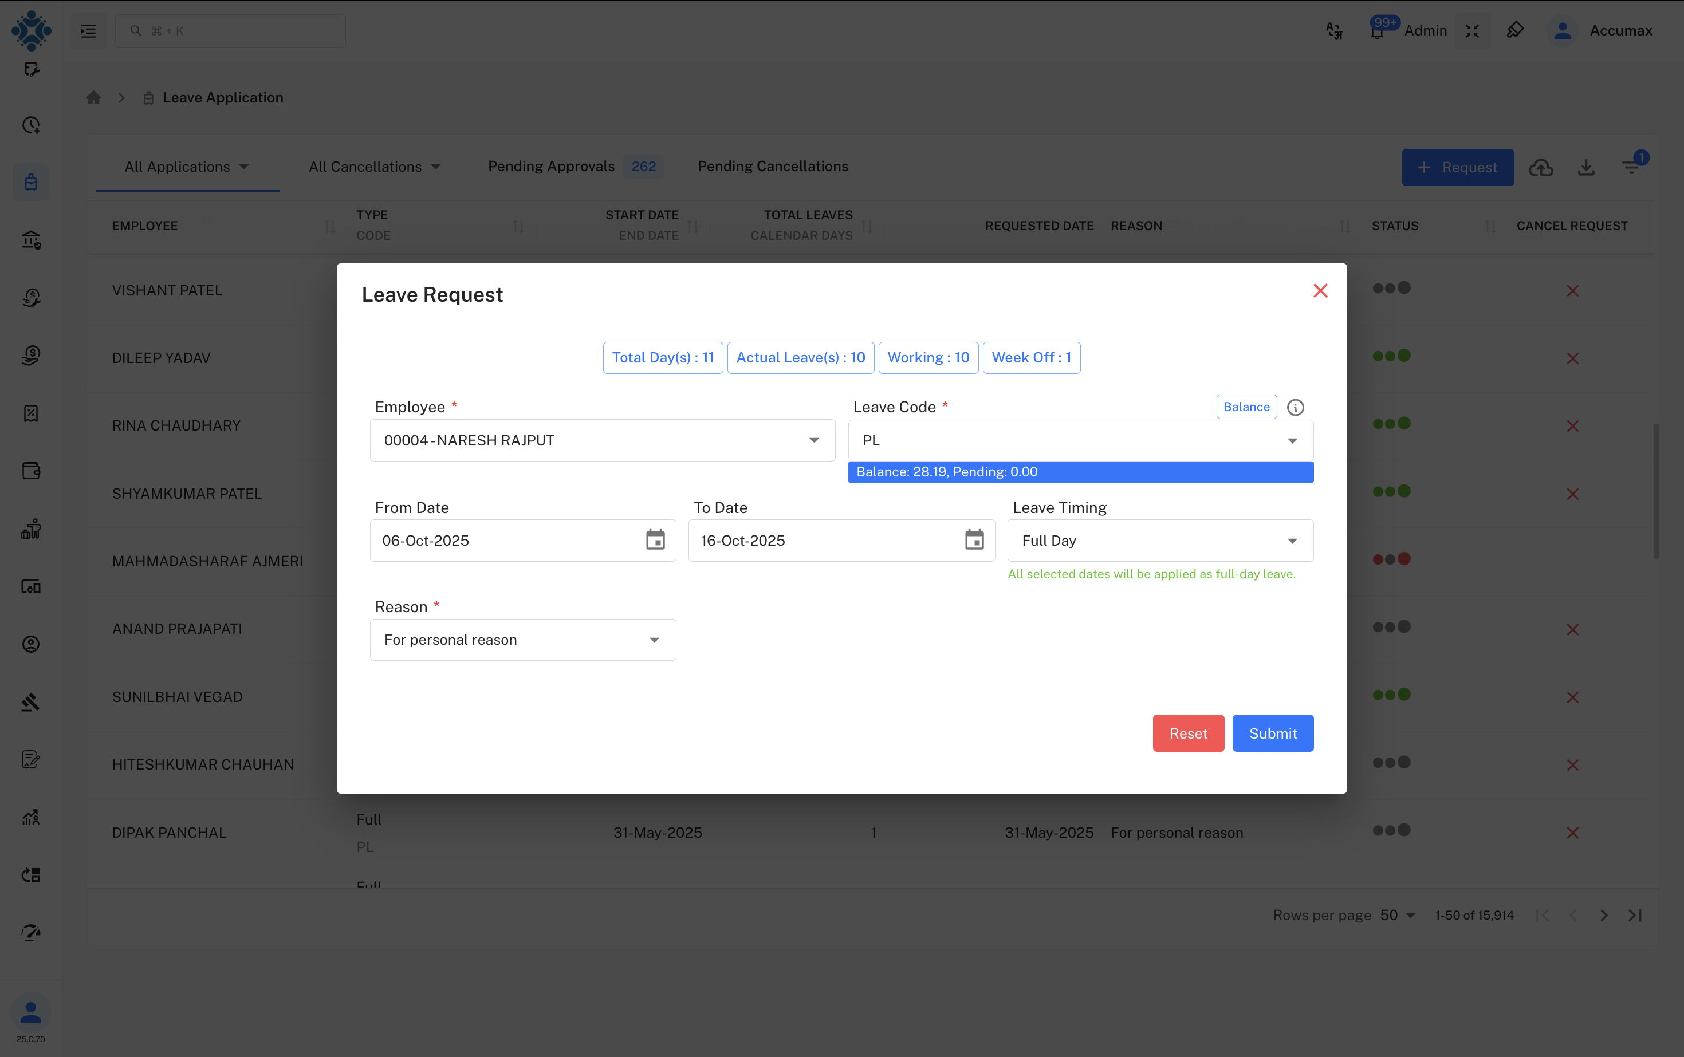The image size is (1684, 1057).
Task: Open the theme paintbrush icon next to Admin
Action: click(x=1516, y=31)
